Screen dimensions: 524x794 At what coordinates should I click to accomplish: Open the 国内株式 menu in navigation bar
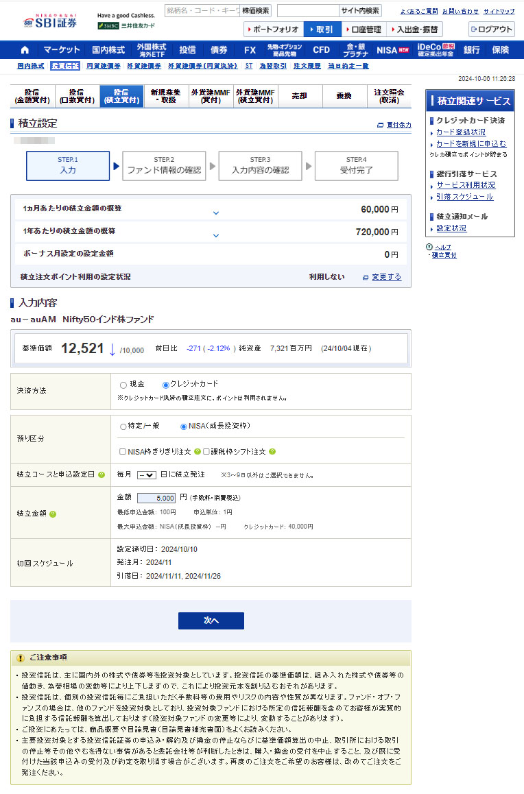pos(108,50)
